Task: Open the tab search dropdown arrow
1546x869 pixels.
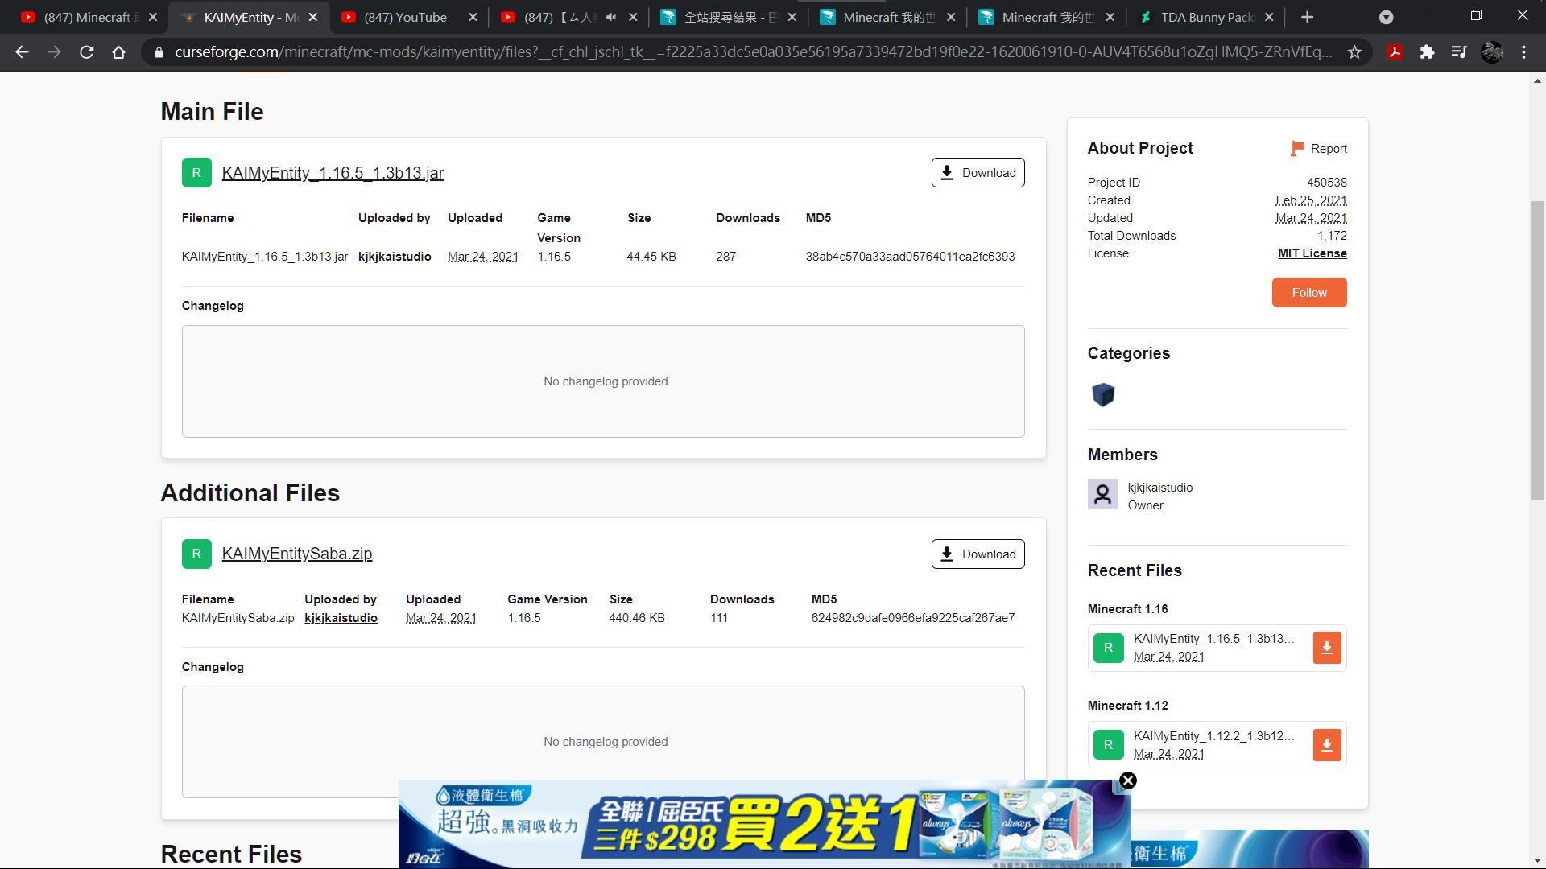Action: click(x=1386, y=17)
